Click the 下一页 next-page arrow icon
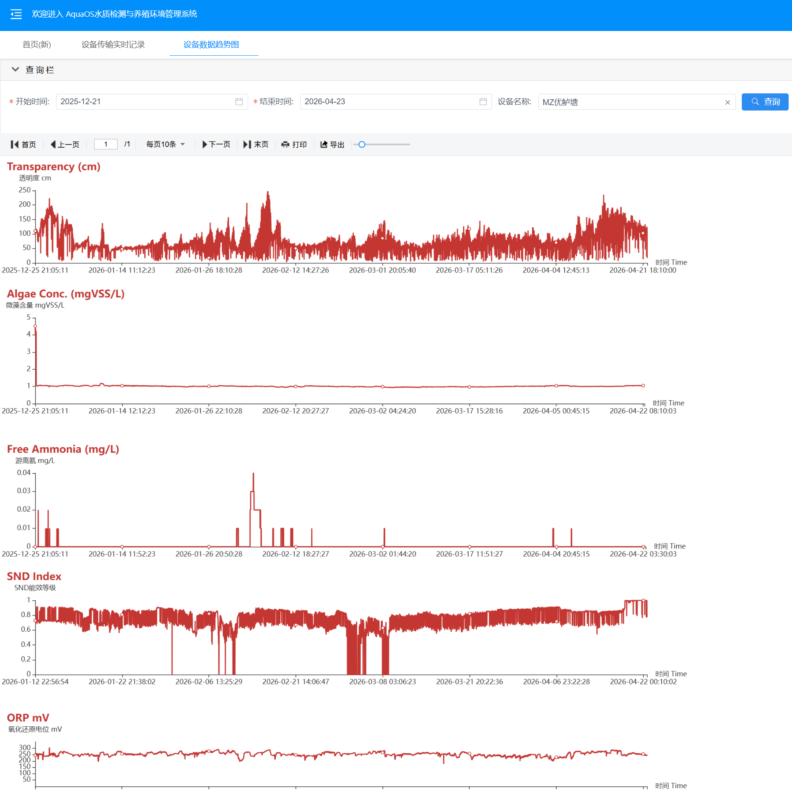Image resolution: width=792 pixels, height=790 pixels. click(x=205, y=144)
